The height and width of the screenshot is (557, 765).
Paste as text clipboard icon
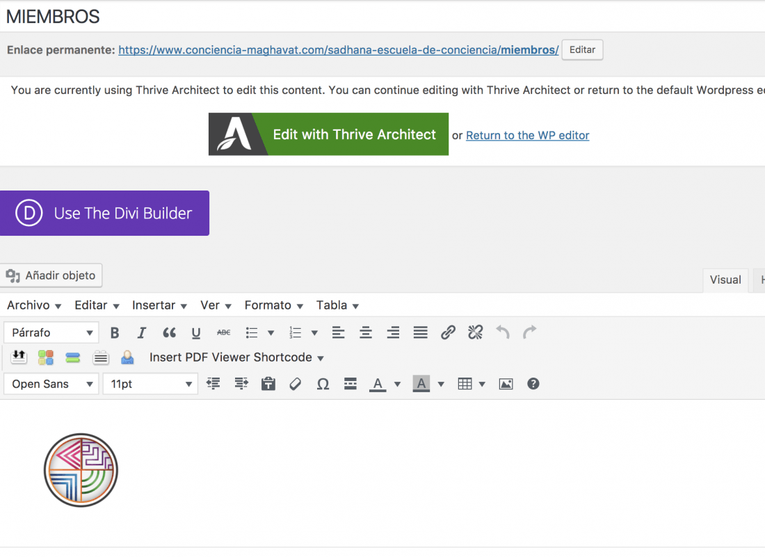pyautogui.click(x=268, y=384)
